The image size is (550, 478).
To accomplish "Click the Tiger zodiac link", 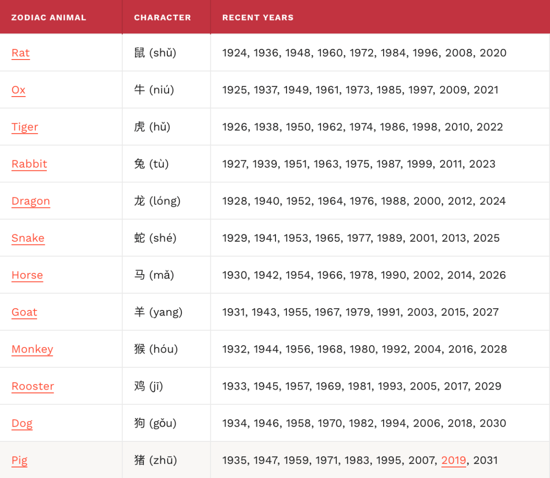I will pos(25,127).
